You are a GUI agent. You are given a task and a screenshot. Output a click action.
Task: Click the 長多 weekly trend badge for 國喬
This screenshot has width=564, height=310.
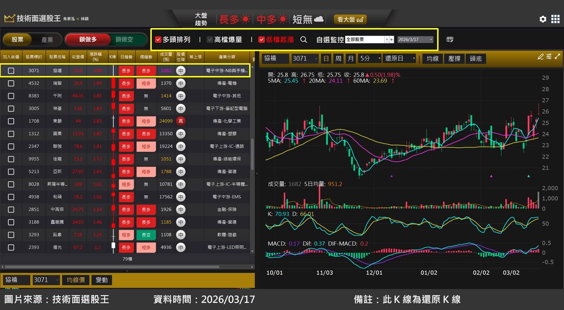pos(146,134)
